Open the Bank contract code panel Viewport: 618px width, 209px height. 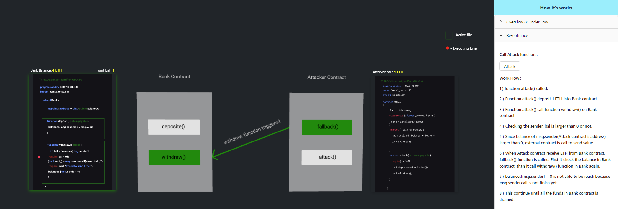[x=72, y=132]
